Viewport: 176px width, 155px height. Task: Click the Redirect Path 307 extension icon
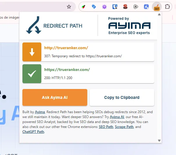coord(157,7)
